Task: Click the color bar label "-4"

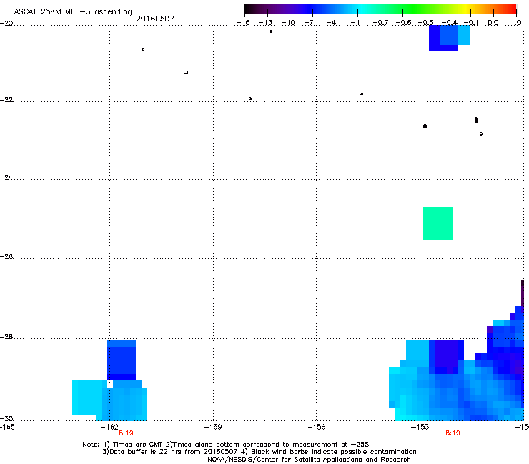Action: [x=331, y=23]
